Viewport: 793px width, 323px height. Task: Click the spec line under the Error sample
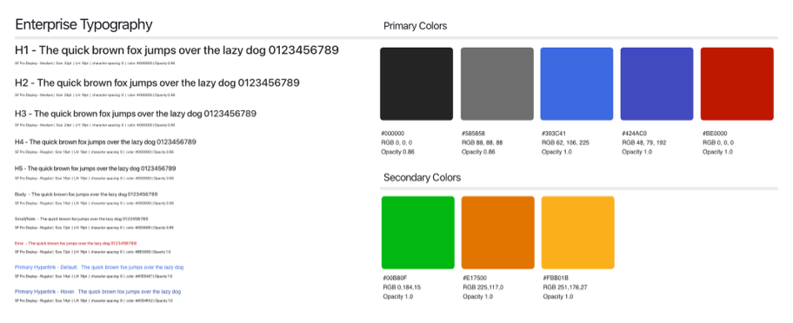tap(93, 251)
